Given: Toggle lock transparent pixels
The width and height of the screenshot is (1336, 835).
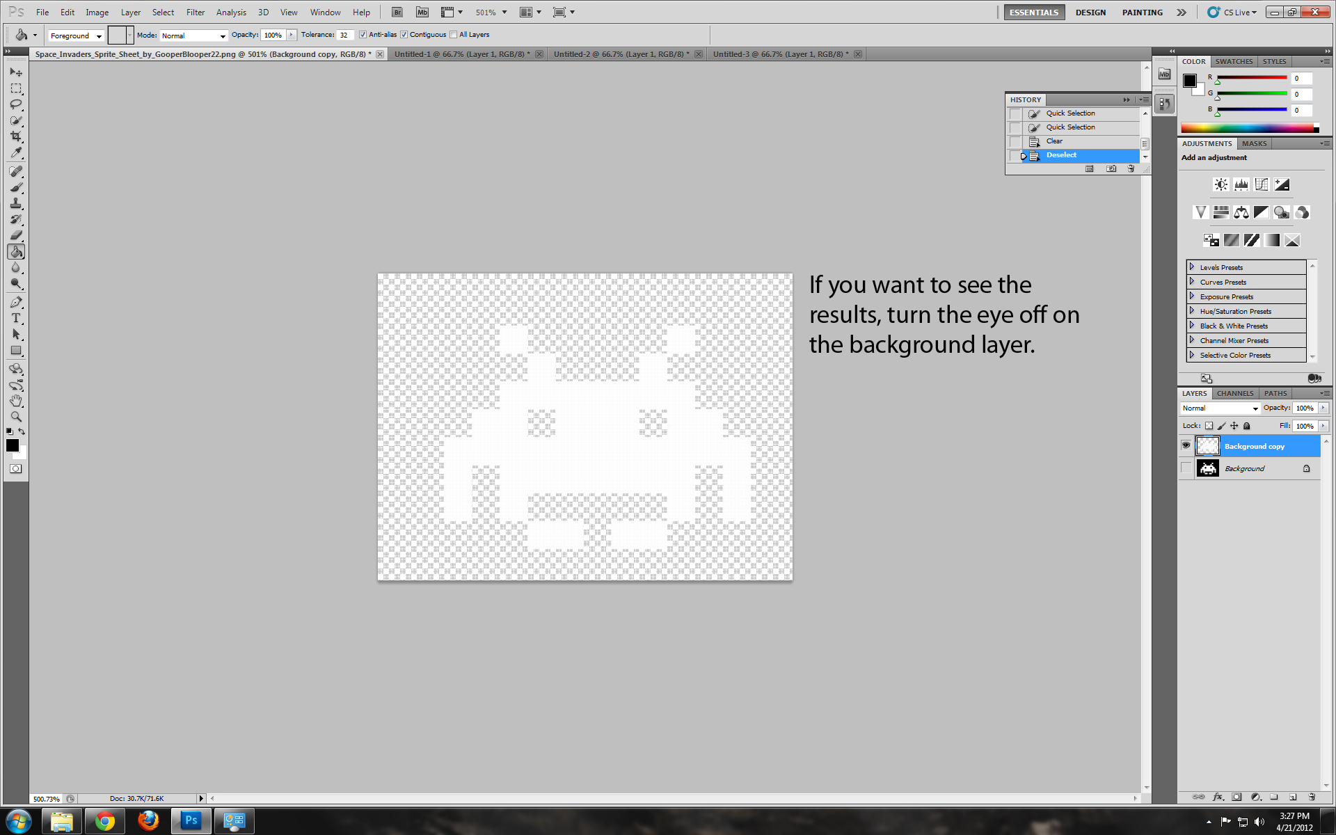Looking at the screenshot, I should pos(1209,426).
